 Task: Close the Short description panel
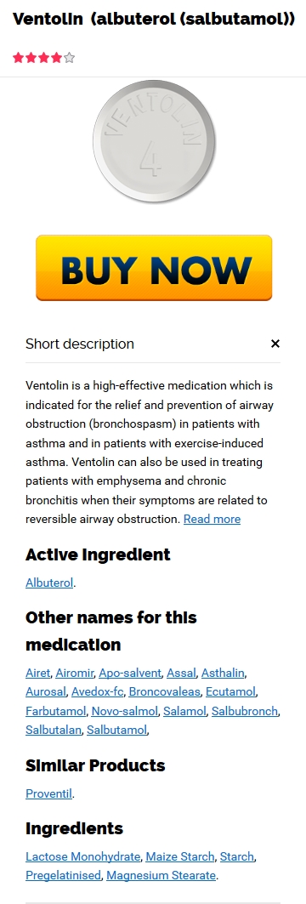coord(275,344)
